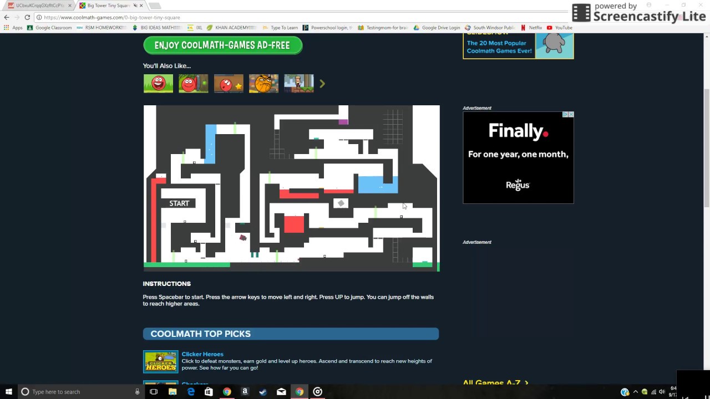Open the Windows Start menu
Screen dimensions: 710x399
coord(8,392)
